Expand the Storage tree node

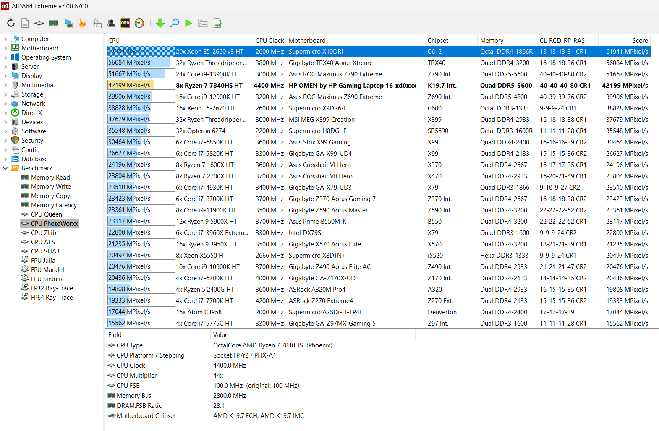click(5, 94)
